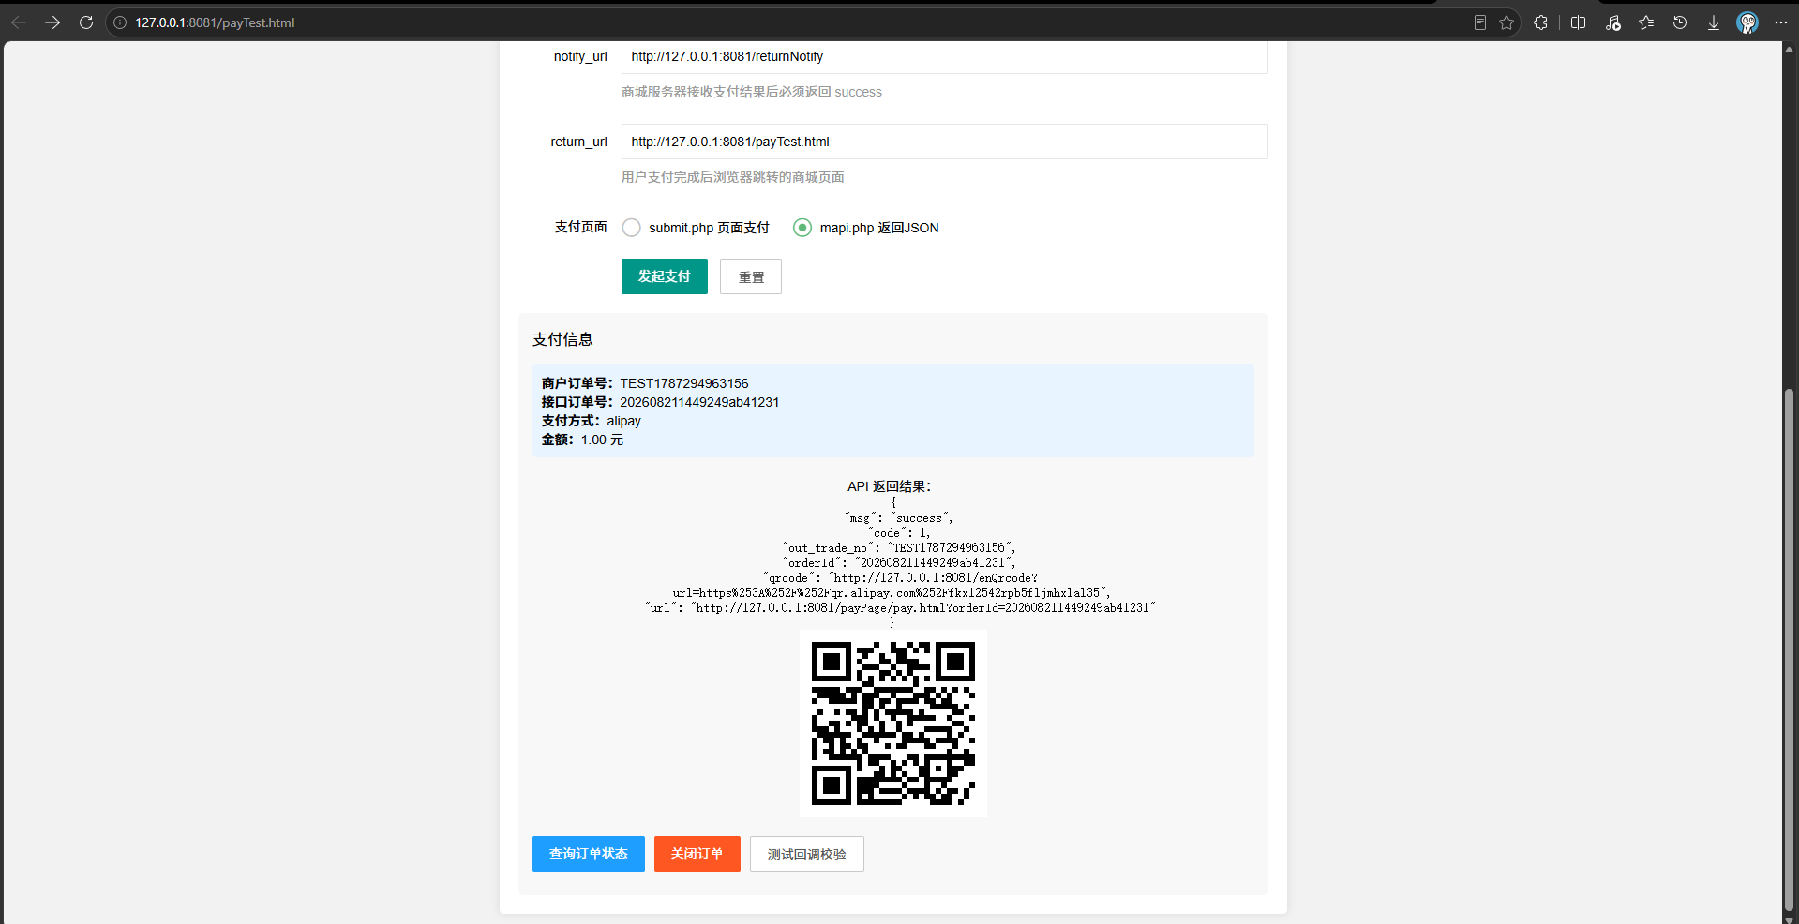
Task: Click the "orderId" JSON line
Action: click(899, 563)
